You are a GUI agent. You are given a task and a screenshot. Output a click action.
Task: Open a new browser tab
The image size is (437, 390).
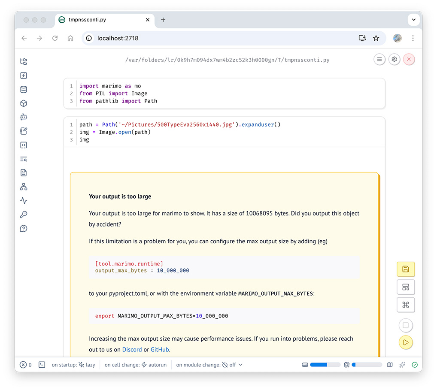163,20
